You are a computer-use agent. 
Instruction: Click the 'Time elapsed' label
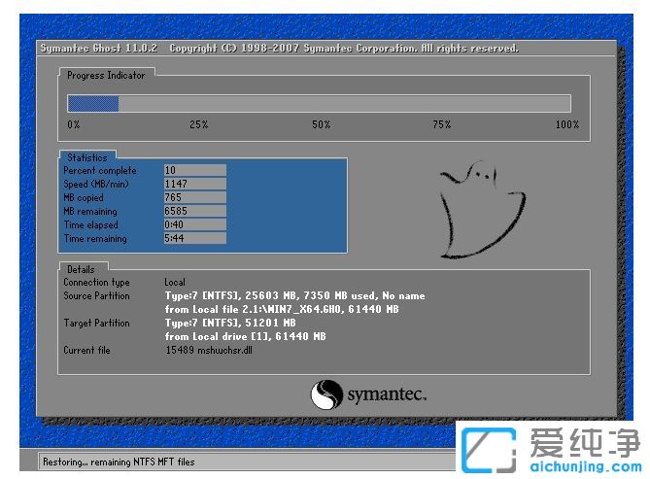90,224
